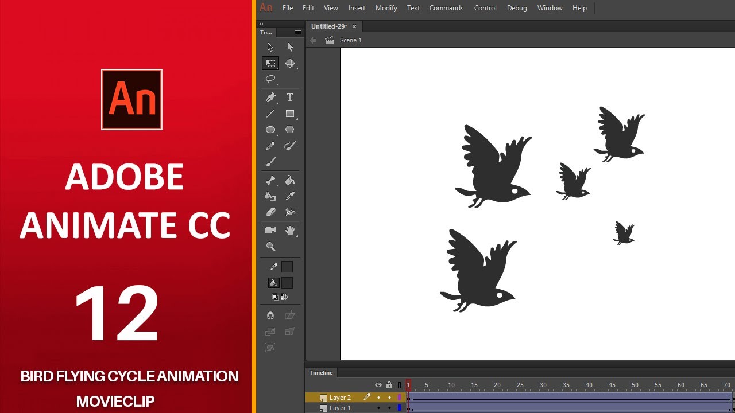The width and height of the screenshot is (735, 413).
Task: Click the Swap Colors icon
Action: pyautogui.click(x=284, y=297)
